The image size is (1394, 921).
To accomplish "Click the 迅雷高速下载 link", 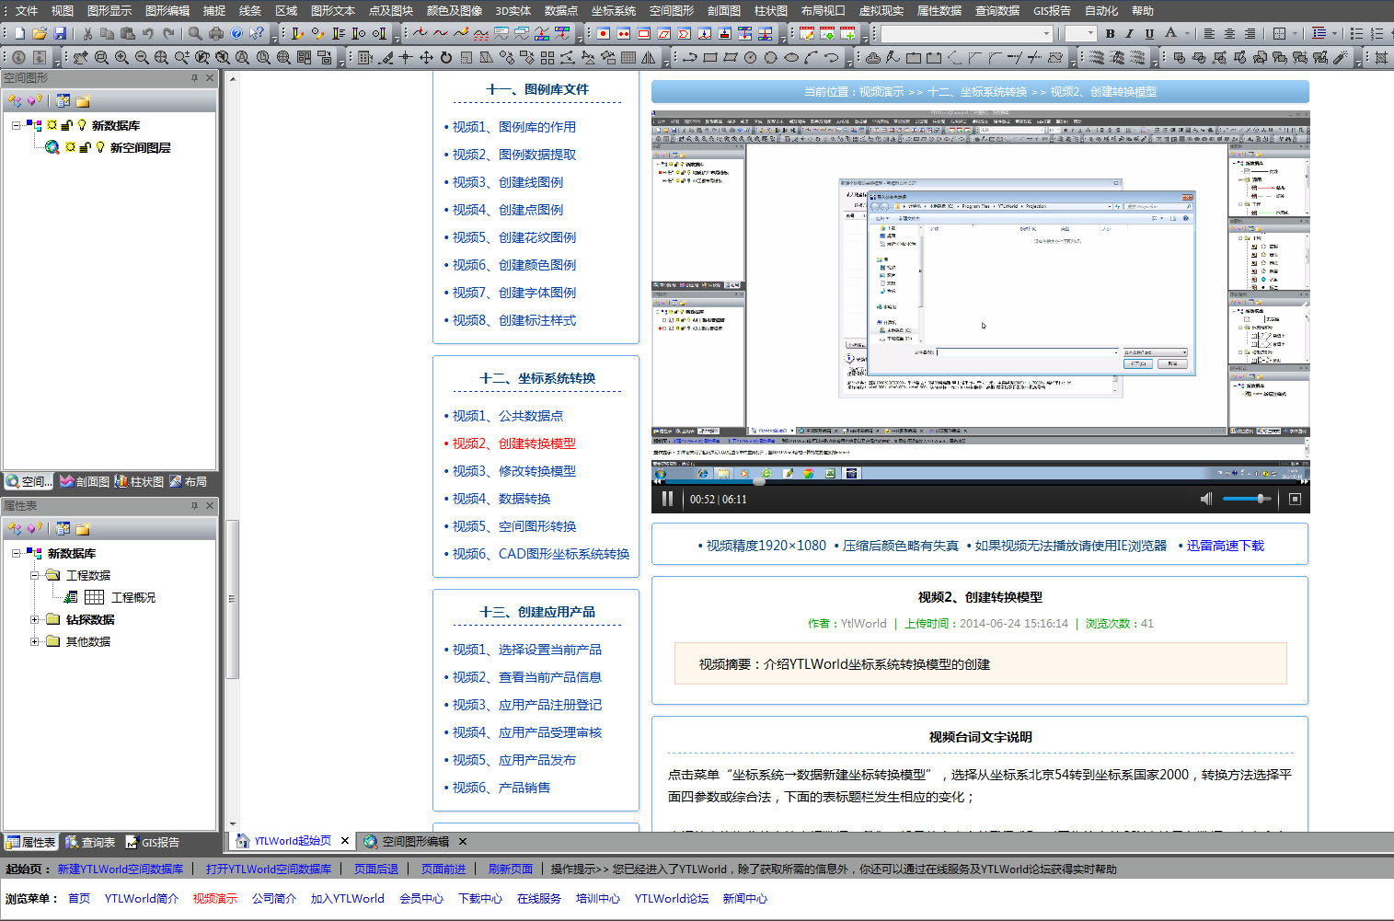I will point(1225,546).
